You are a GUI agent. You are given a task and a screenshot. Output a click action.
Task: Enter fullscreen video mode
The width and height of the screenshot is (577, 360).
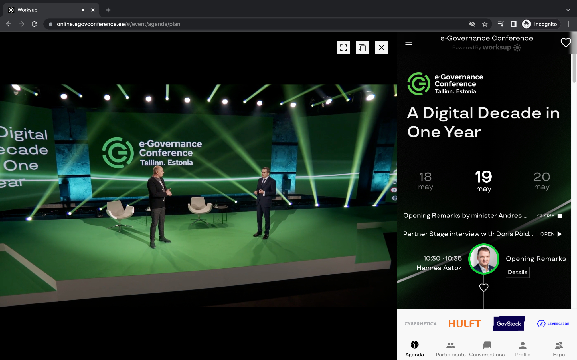[x=343, y=47]
